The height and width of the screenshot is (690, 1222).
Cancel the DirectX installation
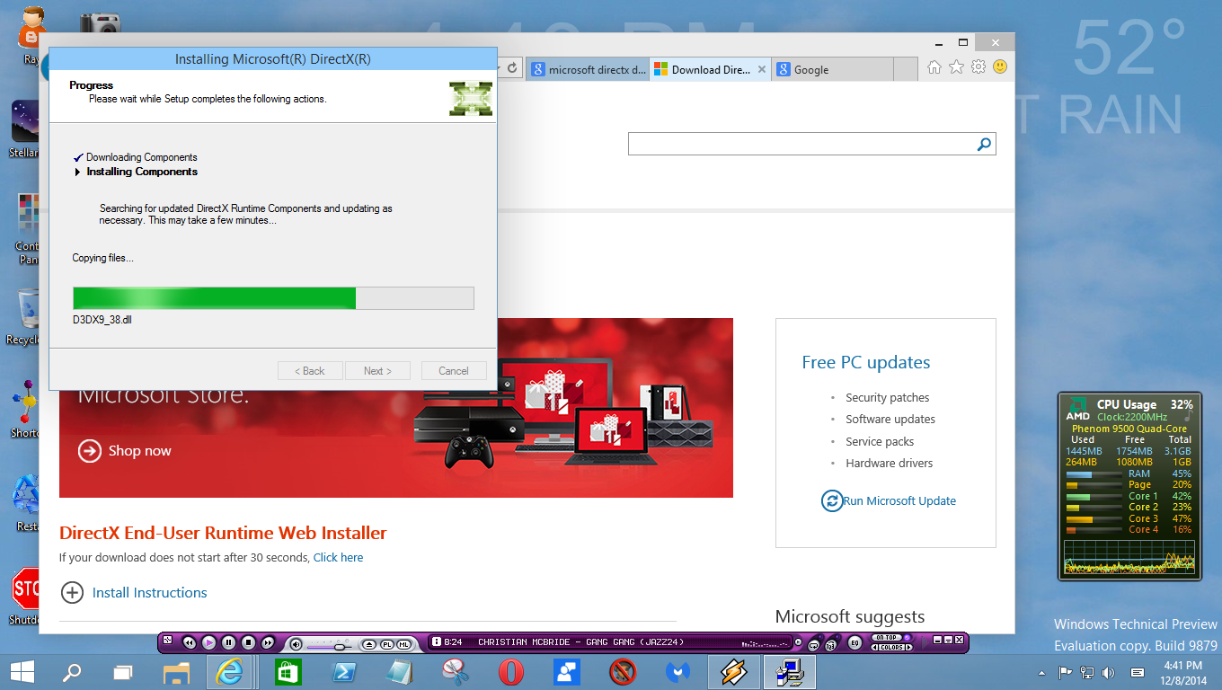454,370
